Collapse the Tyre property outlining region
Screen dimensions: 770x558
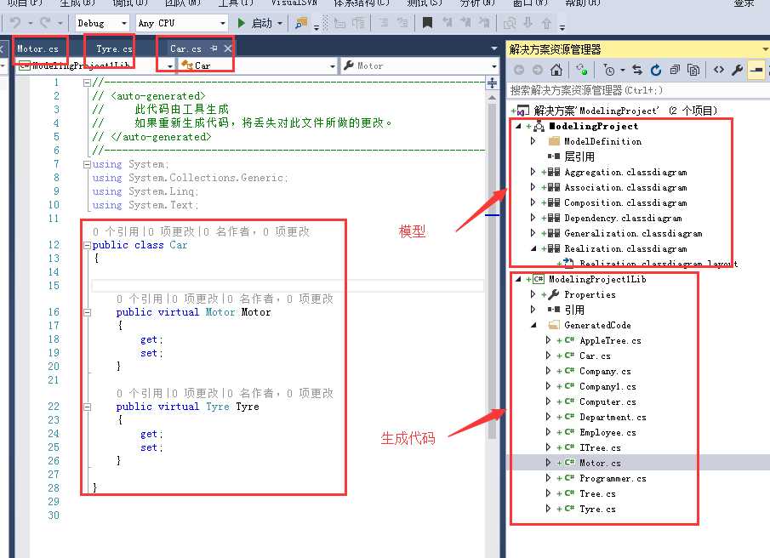pyautogui.click(x=87, y=407)
